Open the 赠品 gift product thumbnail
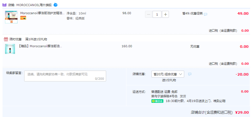The width and height of the screenshot is (252, 117). click(10, 49)
